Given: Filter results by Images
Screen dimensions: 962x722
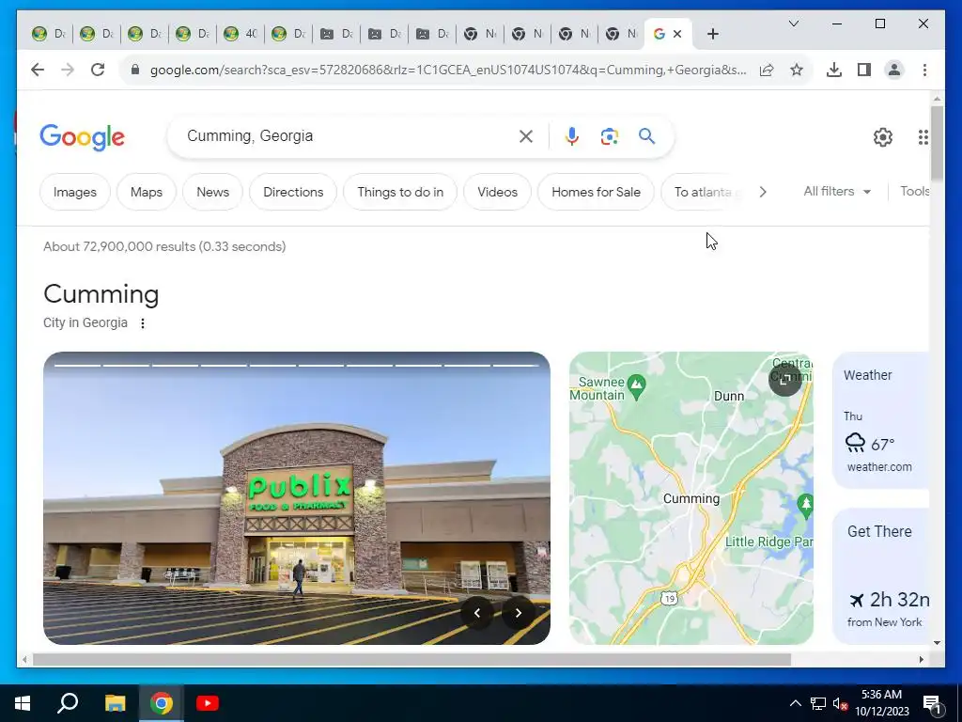Looking at the screenshot, I should click(x=75, y=192).
